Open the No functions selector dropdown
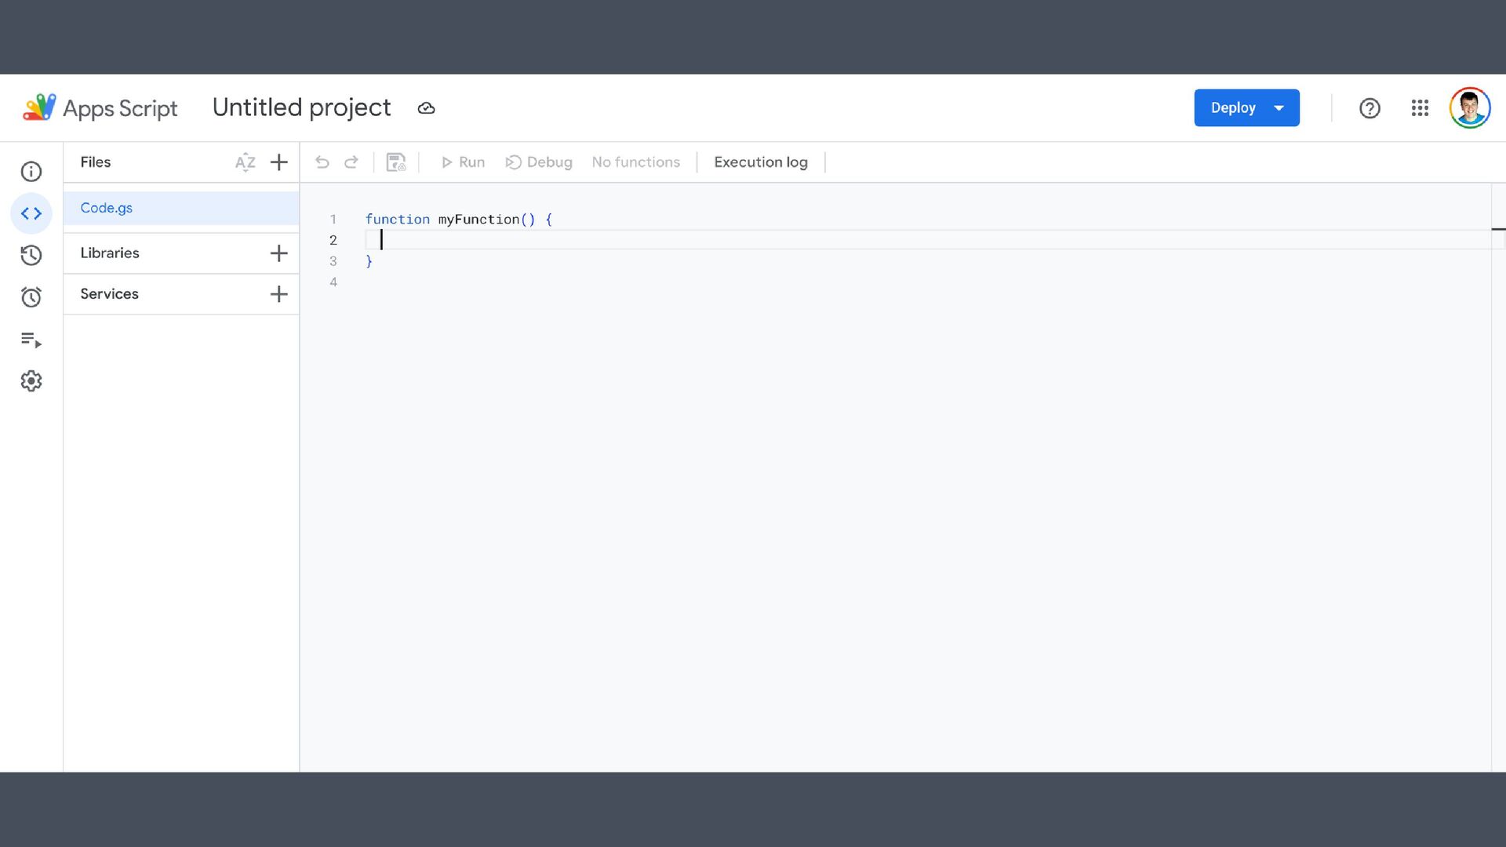1506x847 pixels. (x=635, y=162)
